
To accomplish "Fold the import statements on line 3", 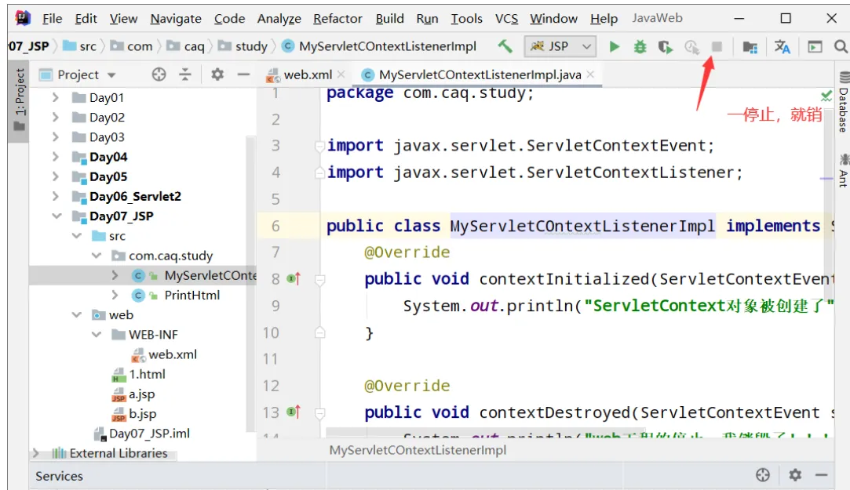I will coord(319,146).
